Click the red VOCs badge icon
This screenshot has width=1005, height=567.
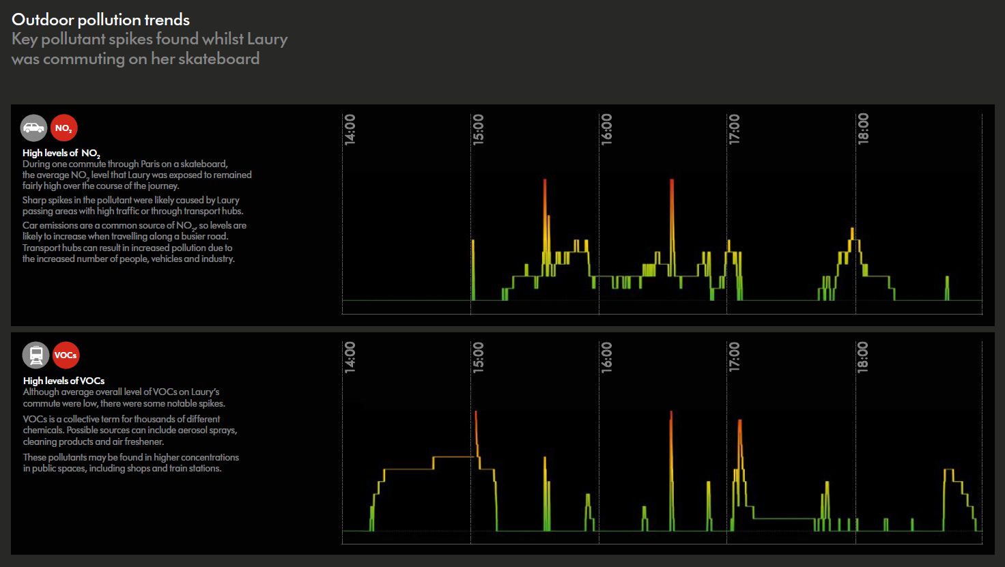tap(66, 355)
